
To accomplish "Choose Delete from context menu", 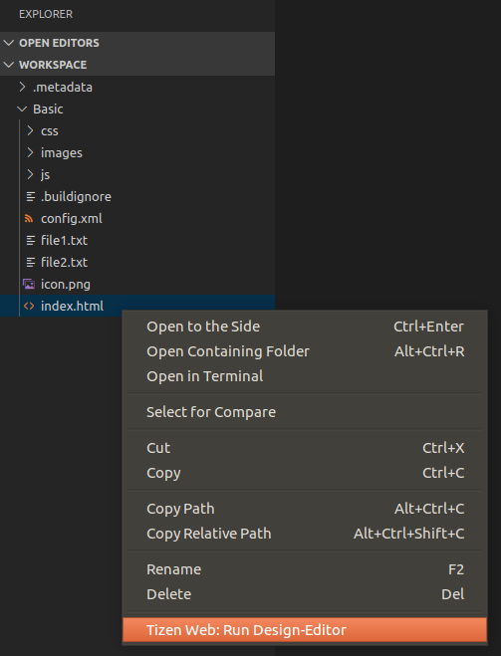I will click(x=305, y=594).
